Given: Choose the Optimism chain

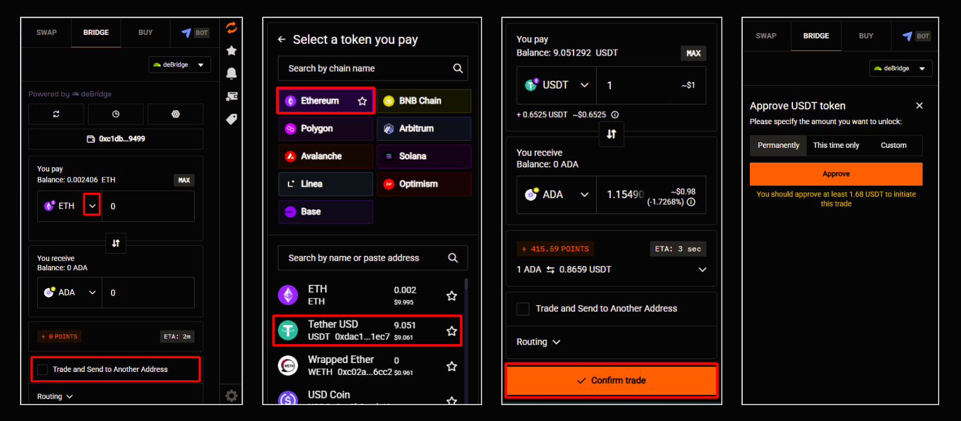Looking at the screenshot, I should 423,184.
